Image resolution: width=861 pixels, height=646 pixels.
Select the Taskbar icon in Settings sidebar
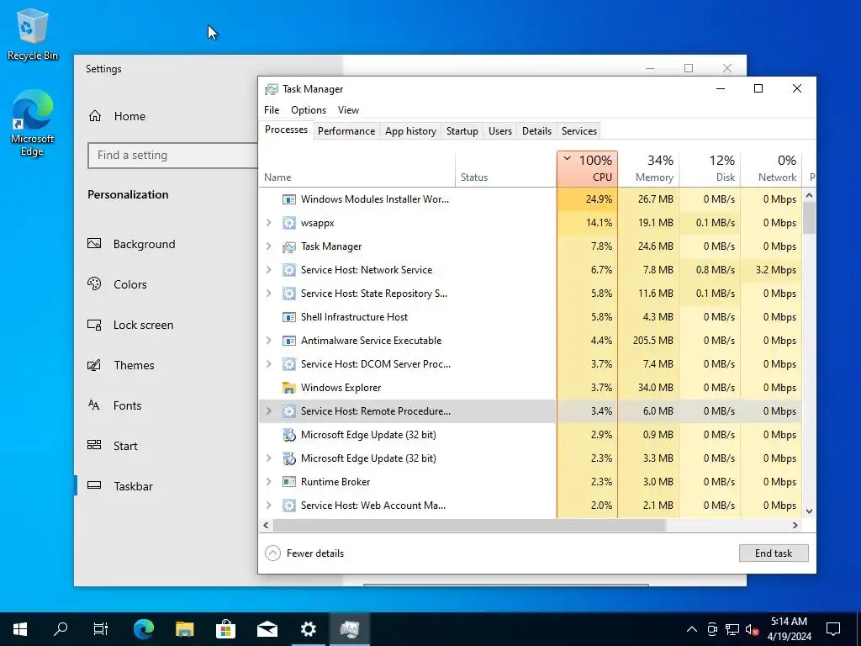point(94,485)
